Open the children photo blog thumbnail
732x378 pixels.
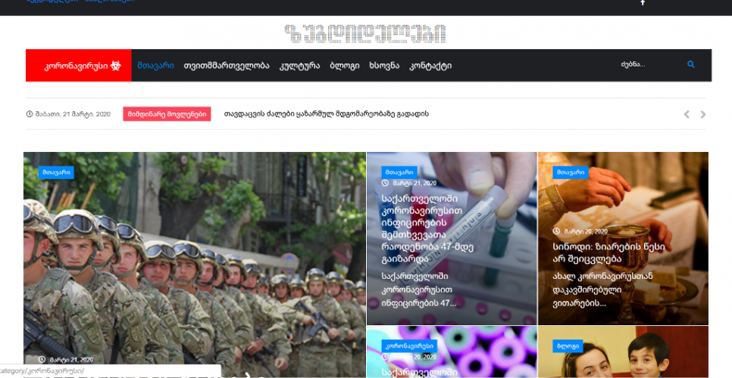(x=623, y=352)
